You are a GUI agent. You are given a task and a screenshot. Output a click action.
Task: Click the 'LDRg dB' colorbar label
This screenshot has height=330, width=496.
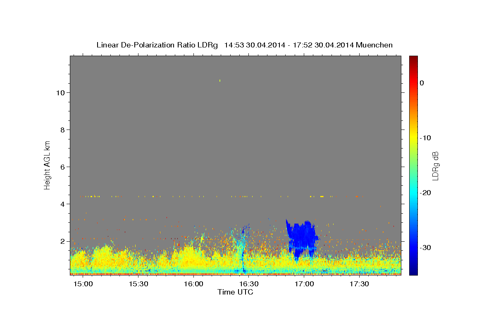click(435, 166)
